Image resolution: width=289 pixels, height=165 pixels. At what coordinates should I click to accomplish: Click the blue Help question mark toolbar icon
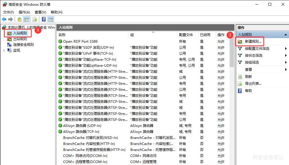click(x=44, y=19)
